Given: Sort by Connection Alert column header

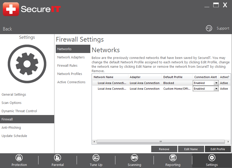Looking at the screenshot, I should coord(205,77).
